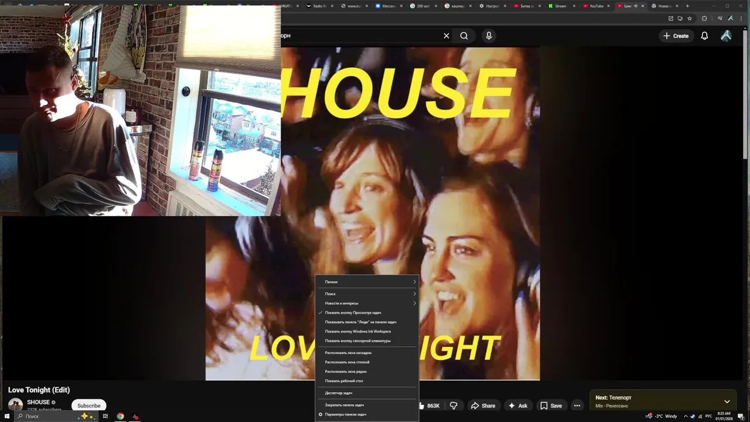Toggle Закрепить панель задач
This screenshot has width=750, height=422.
click(367, 405)
